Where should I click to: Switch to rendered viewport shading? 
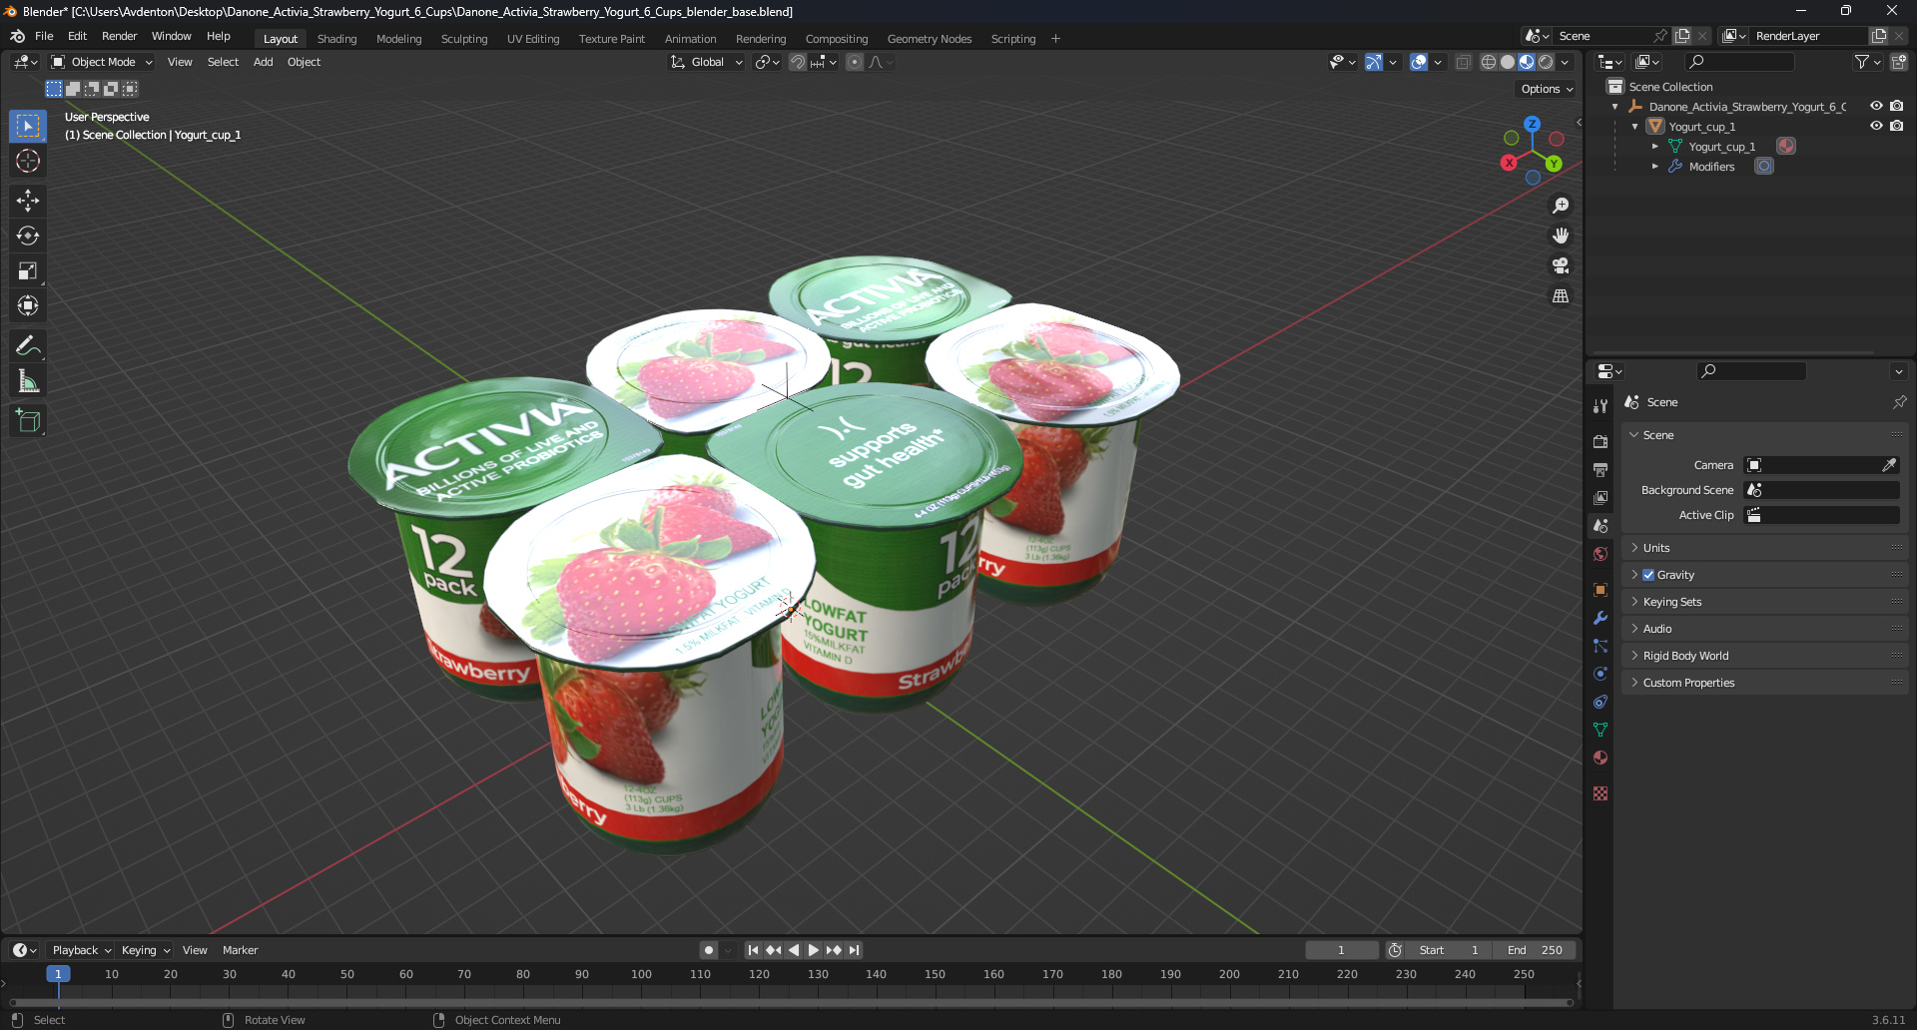[1546, 62]
